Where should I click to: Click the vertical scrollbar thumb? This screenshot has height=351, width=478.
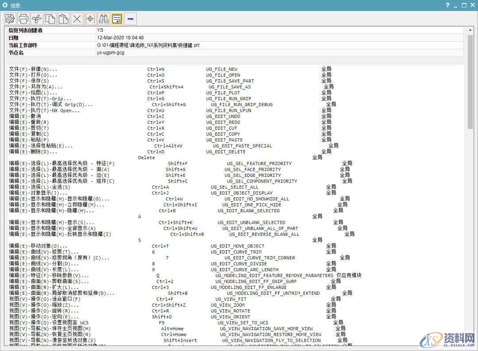[x=470, y=80]
